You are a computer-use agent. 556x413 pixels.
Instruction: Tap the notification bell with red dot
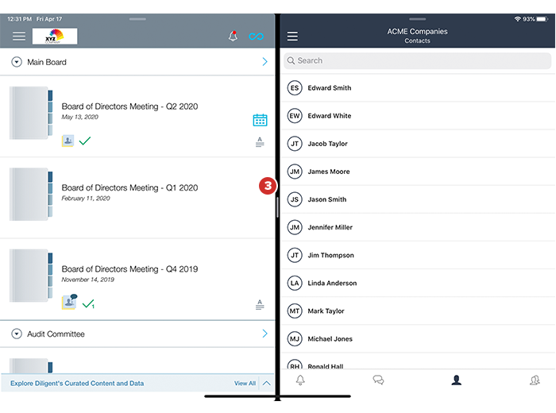point(233,37)
